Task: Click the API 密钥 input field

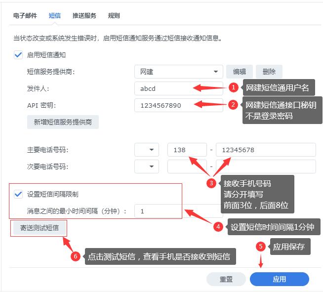Action: [178, 105]
